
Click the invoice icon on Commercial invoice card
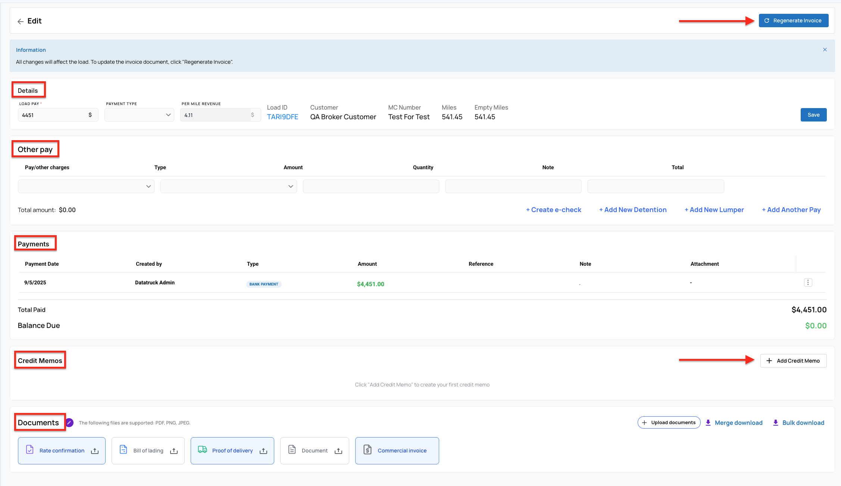367,450
